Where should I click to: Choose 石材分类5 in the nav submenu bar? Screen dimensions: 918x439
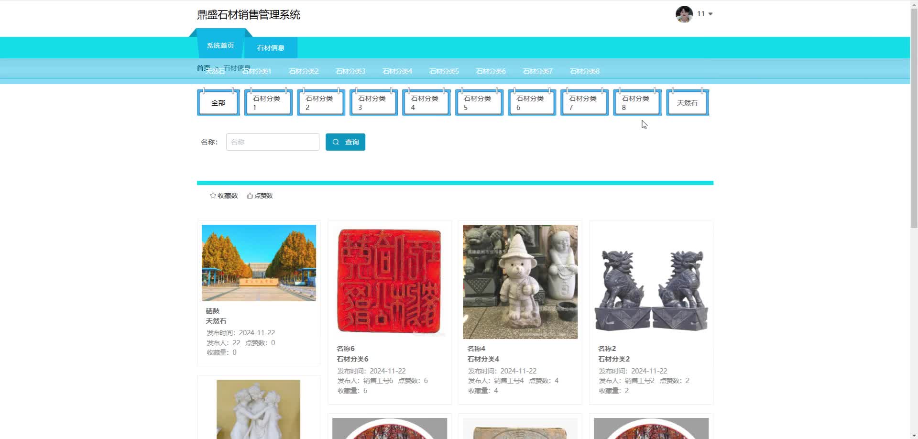click(x=444, y=71)
